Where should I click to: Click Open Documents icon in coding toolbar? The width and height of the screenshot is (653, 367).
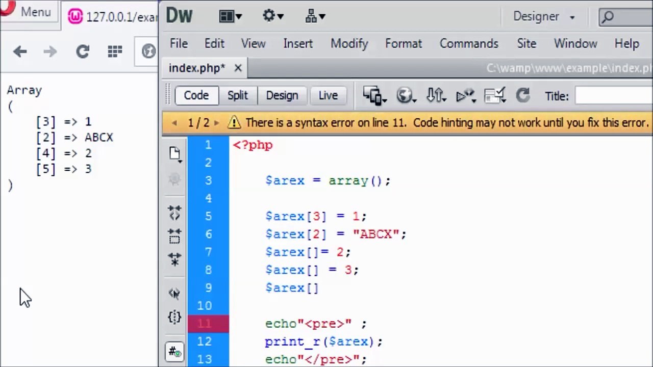(x=175, y=154)
